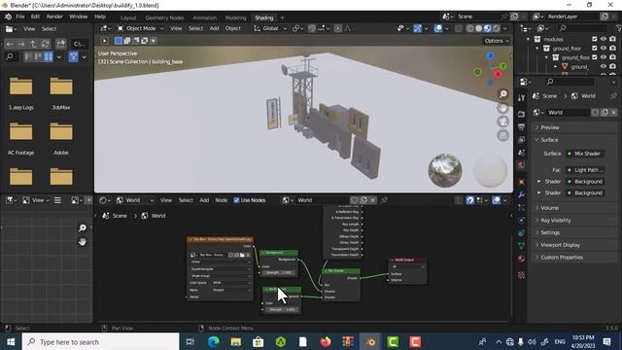Open the Object properties orange square tab
This screenshot has width=622, height=350.
(x=521, y=182)
